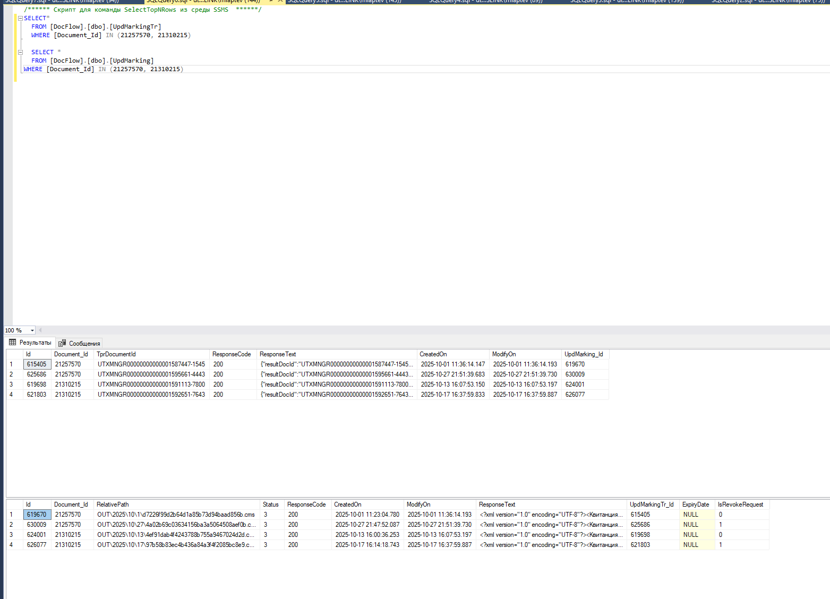Switch to the Результаты tab
This screenshot has width=830, height=599.
30,343
